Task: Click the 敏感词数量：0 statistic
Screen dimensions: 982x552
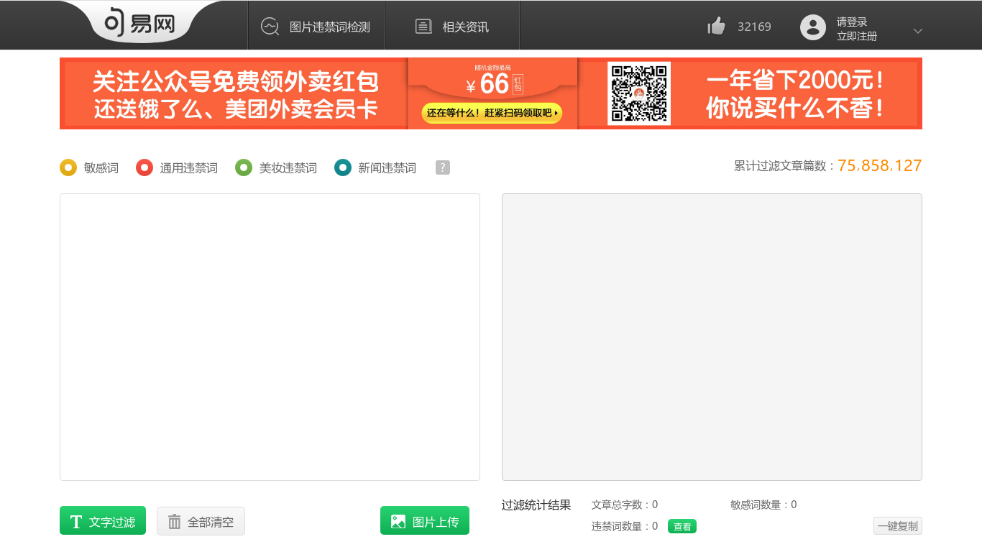Action: click(763, 505)
